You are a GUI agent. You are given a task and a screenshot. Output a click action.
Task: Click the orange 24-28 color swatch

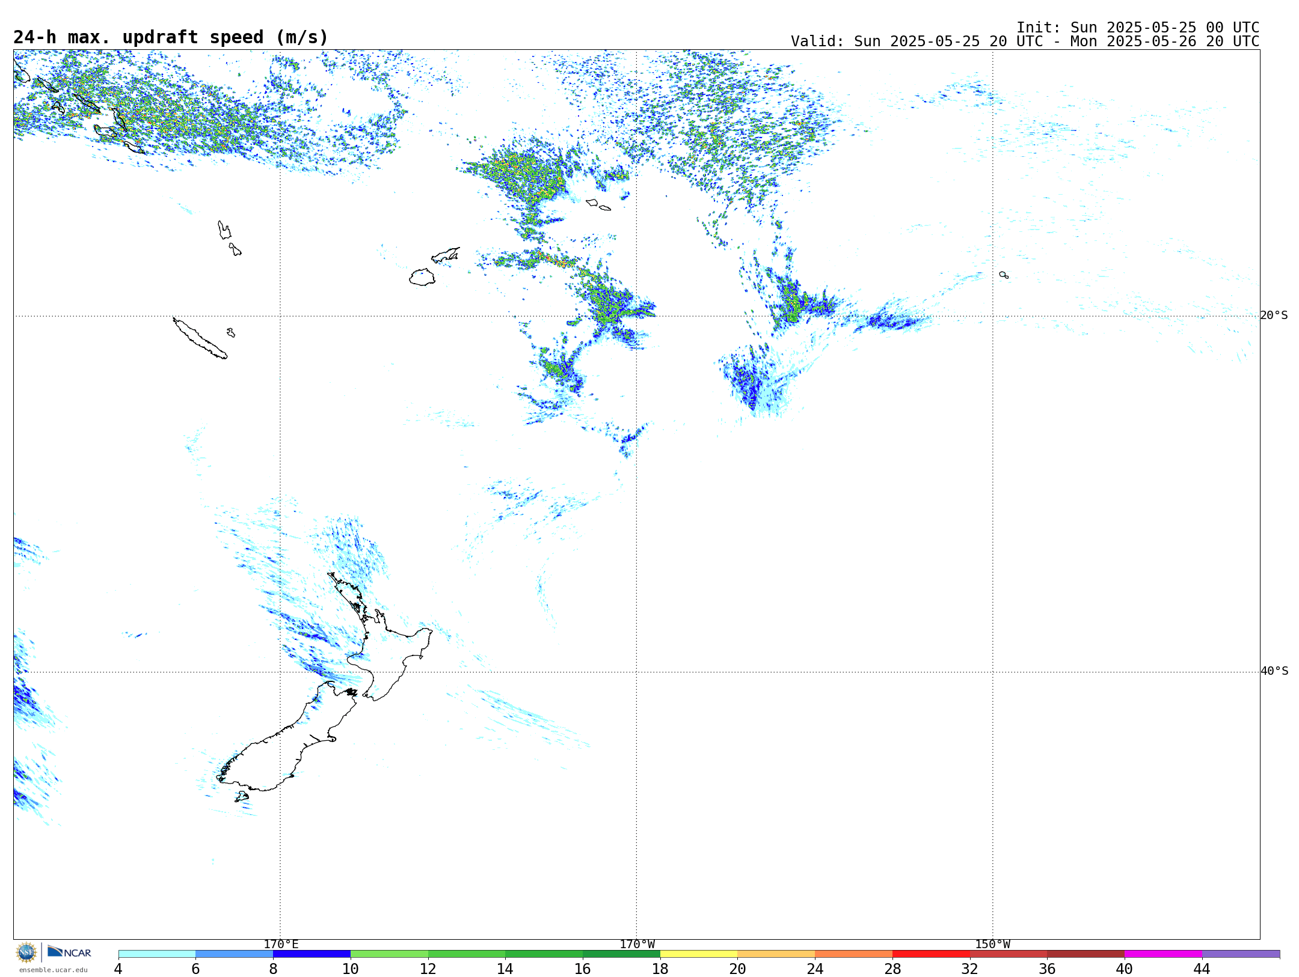pos(854,954)
